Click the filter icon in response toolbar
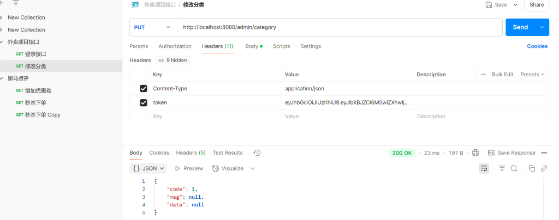 pyautogui.click(x=502, y=169)
